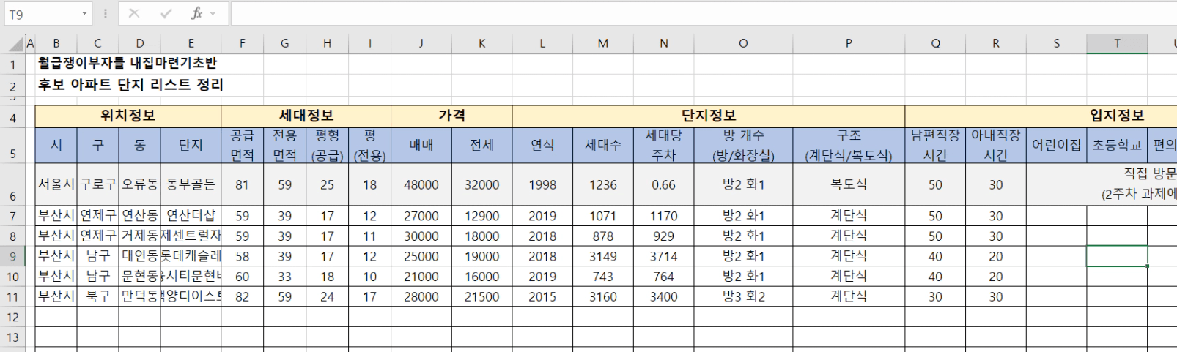Image resolution: width=1177 pixels, height=352 pixels.
Task: Click the 878 household count cell
Action: point(603,236)
